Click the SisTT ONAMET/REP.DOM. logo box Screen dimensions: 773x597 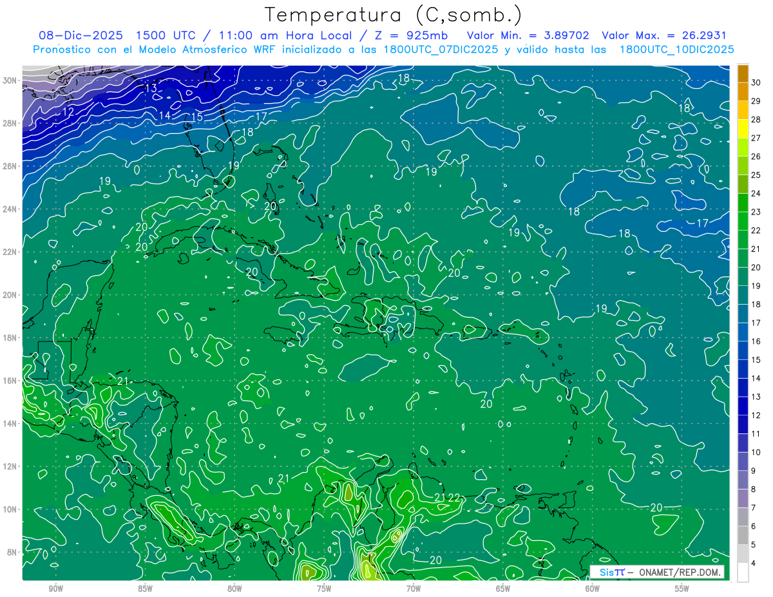click(x=657, y=572)
